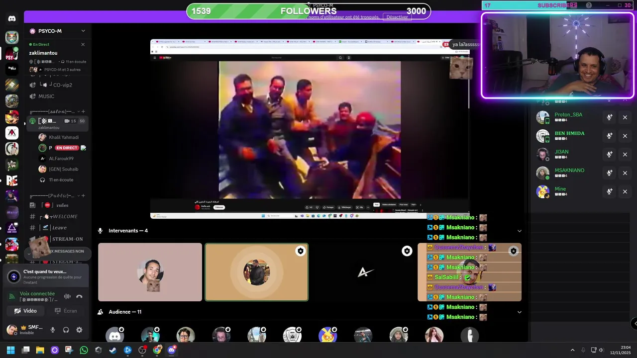Open Steam from the taskbar
Image resolution: width=637 pixels, height=358 pixels.
point(113,350)
